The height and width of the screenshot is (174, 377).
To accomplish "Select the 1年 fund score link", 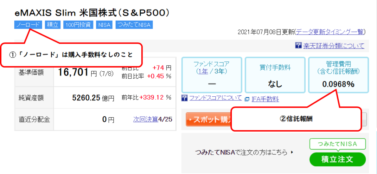I will pyautogui.click(x=202, y=71).
